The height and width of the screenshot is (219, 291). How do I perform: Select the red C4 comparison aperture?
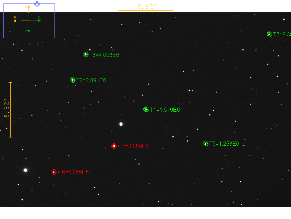pyautogui.click(x=114, y=146)
